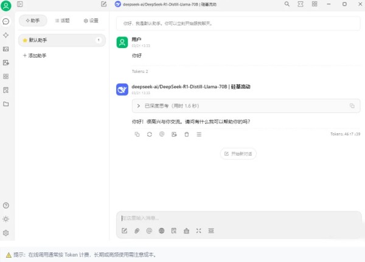Focus the message input field
Screen dimensions: 365x262
coord(238,218)
